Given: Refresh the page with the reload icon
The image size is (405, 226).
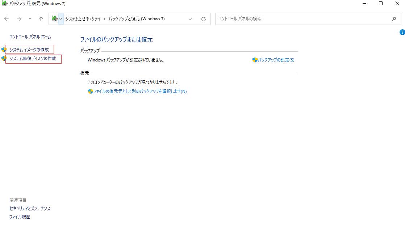Looking at the screenshot, I should (203, 18).
